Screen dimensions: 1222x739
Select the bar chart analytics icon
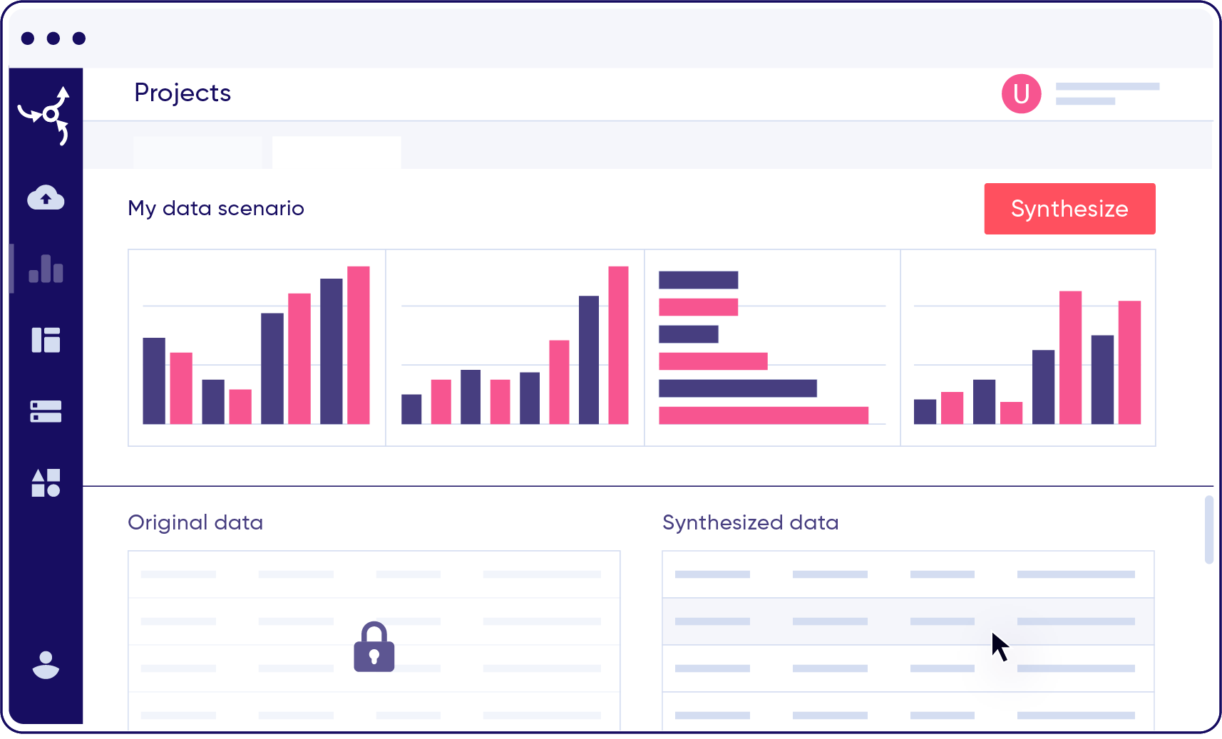46,269
